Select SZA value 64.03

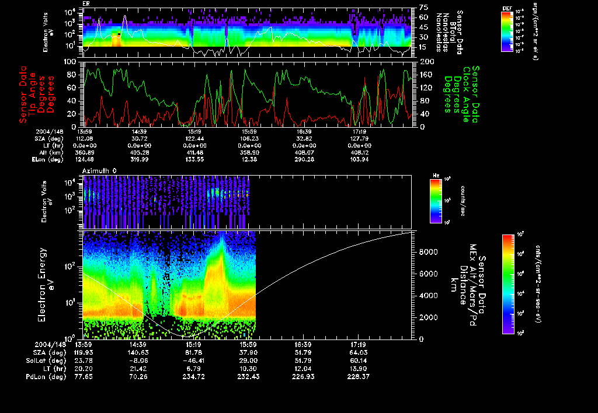click(x=359, y=352)
